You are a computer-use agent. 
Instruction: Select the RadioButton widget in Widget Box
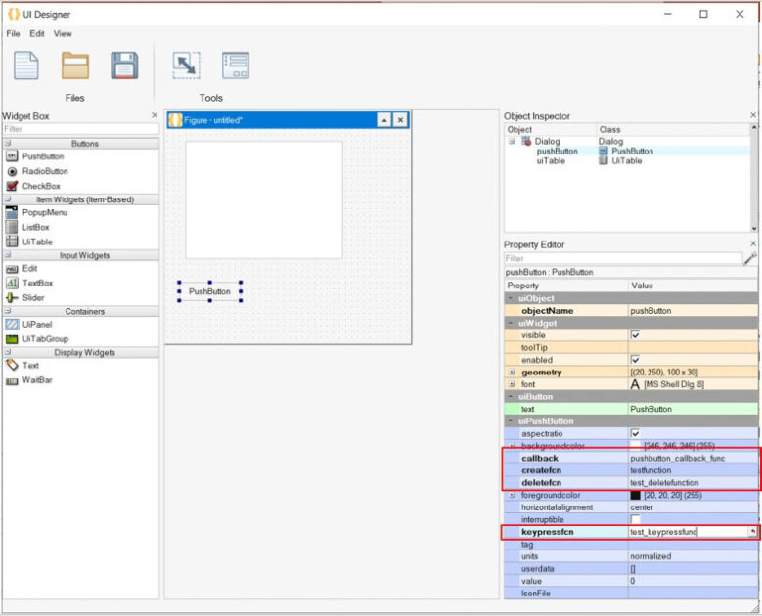tap(45, 171)
